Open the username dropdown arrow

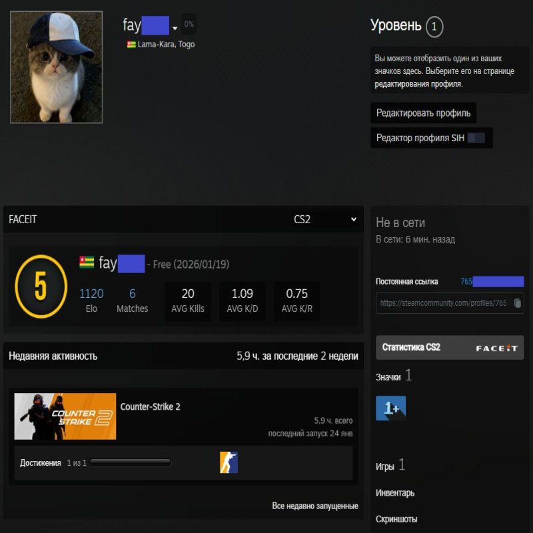pyautogui.click(x=175, y=27)
